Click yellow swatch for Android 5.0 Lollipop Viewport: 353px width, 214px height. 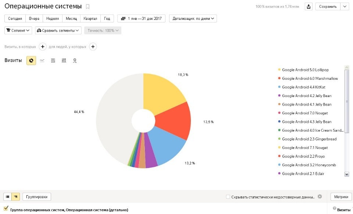279,69
